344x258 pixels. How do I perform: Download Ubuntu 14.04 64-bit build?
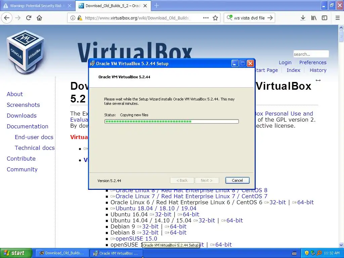coord(234,220)
